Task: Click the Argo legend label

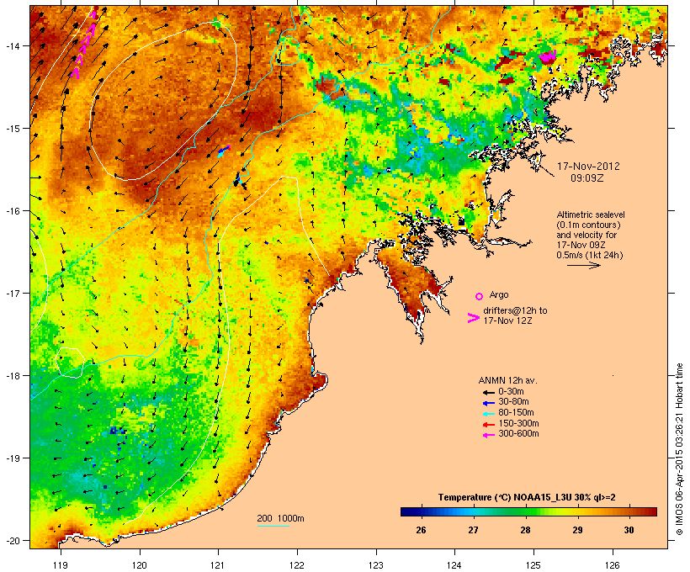Action: click(x=499, y=294)
